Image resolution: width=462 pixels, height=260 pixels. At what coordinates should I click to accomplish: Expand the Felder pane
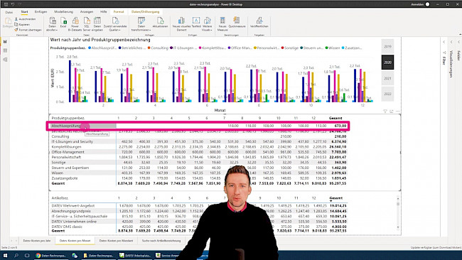coord(458,42)
